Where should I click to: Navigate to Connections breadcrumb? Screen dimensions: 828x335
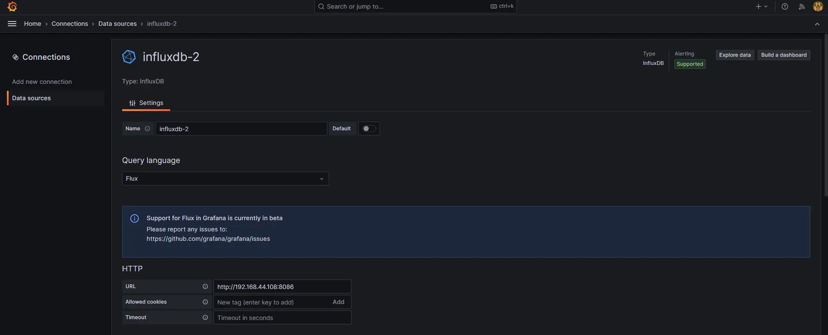click(x=70, y=24)
